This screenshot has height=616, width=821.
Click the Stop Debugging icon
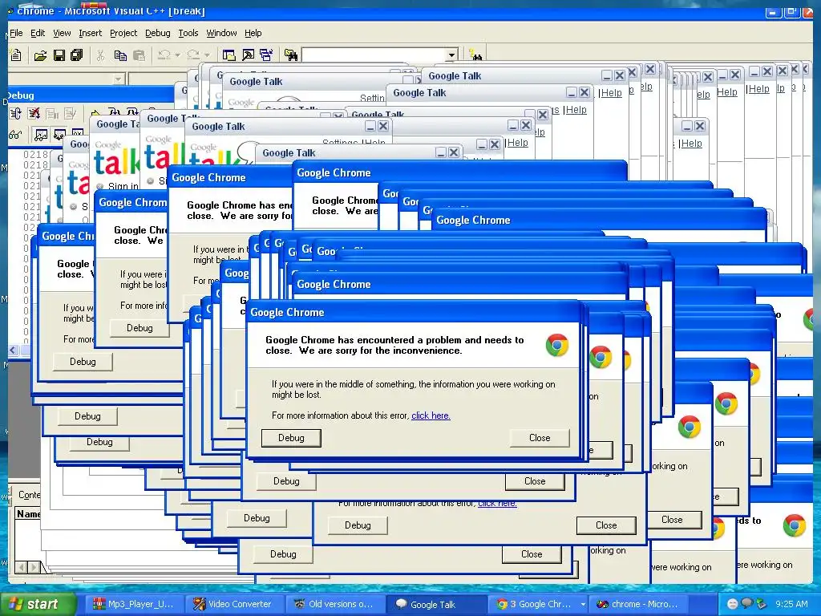[34, 114]
